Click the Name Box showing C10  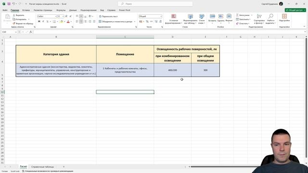(8, 32)
